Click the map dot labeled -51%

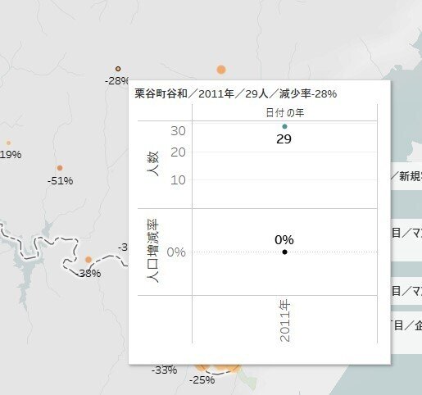tap(60, 168)
